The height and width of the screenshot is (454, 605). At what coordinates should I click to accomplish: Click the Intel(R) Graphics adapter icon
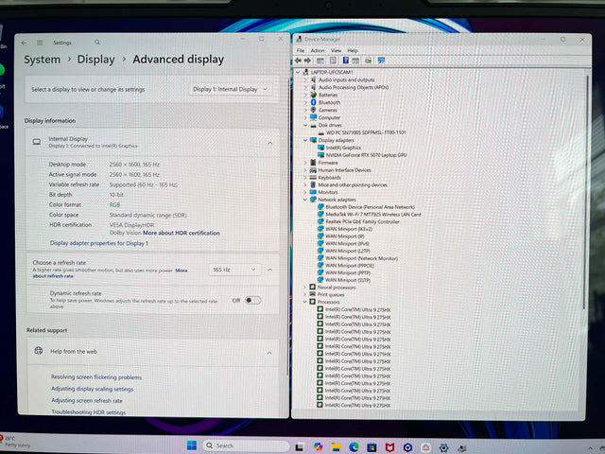[x=321, y=148]
